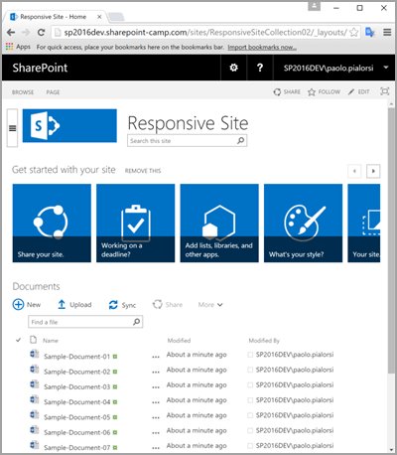
Task: Open the Sample-Document-07 link
Action: (76, 448)
